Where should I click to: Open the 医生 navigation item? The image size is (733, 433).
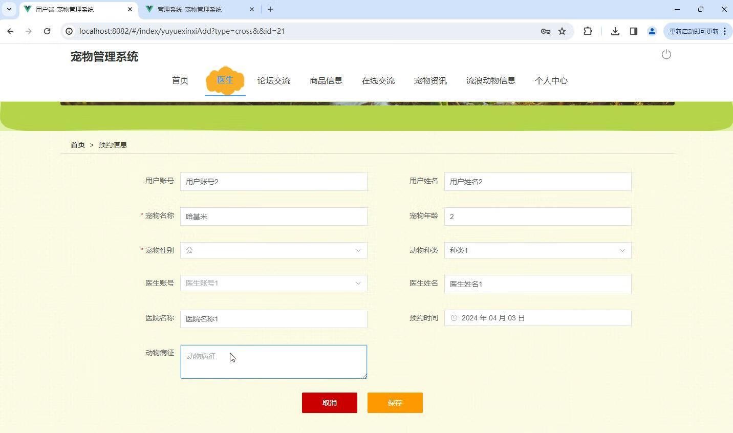coord(225,80)
